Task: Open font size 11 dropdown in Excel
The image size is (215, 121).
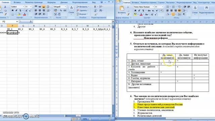Action: point(31,7)
